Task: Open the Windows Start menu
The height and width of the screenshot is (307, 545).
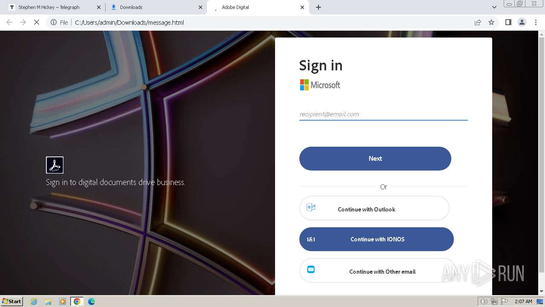Action: click(x=11, y=301)
